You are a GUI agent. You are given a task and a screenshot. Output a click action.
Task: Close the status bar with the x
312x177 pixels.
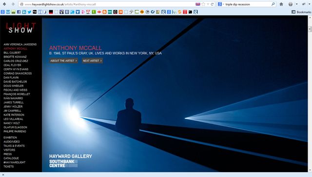[x=3, y=175]
